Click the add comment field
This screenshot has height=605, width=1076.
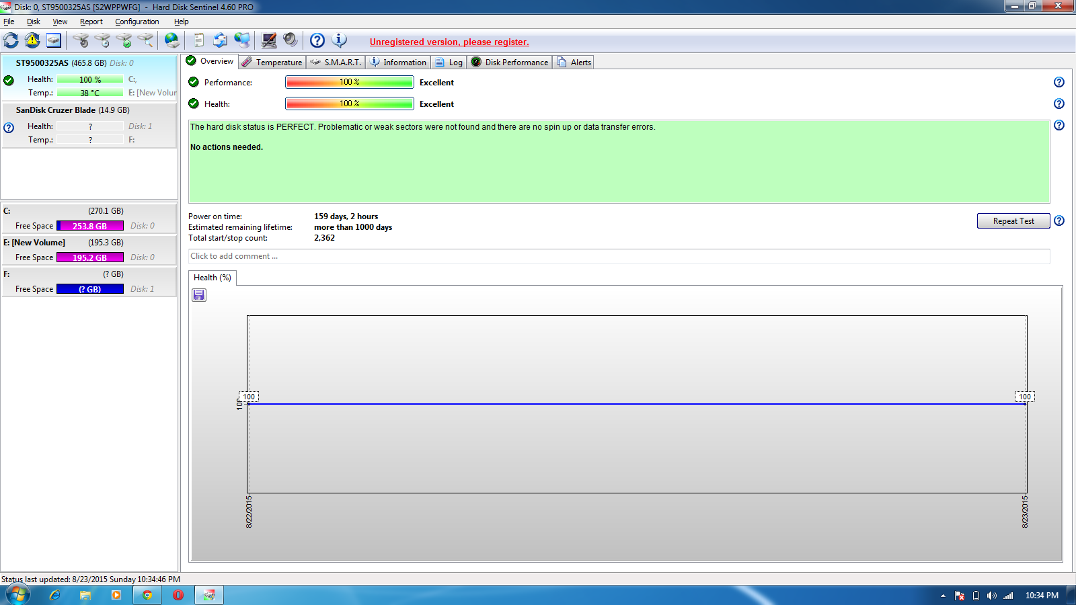(x=618, y=256)
